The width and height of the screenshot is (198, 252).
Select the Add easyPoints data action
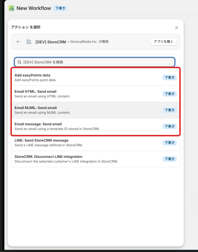pyautogui.click(x=96, y=78)
